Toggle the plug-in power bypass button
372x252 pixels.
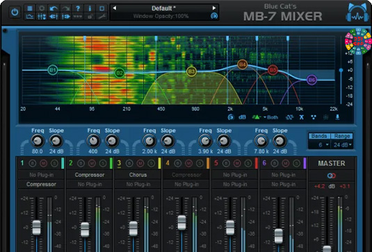pyautogui.click(x=15, y=12)
